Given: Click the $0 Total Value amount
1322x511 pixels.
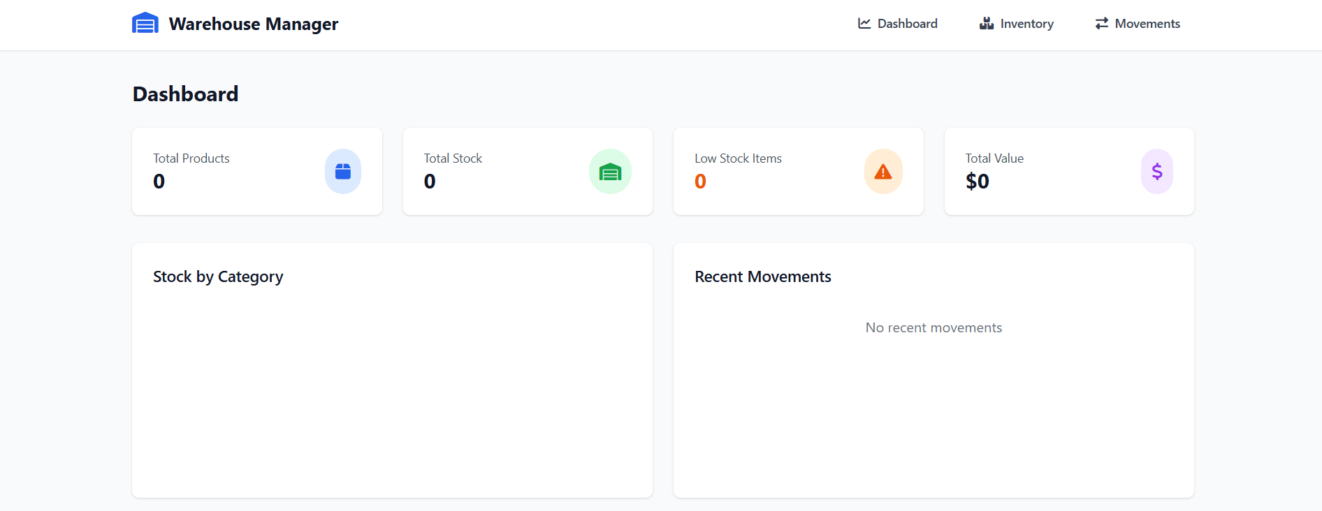Looking at the screenshot, I should pyautogui.click(x=977, y=182).
